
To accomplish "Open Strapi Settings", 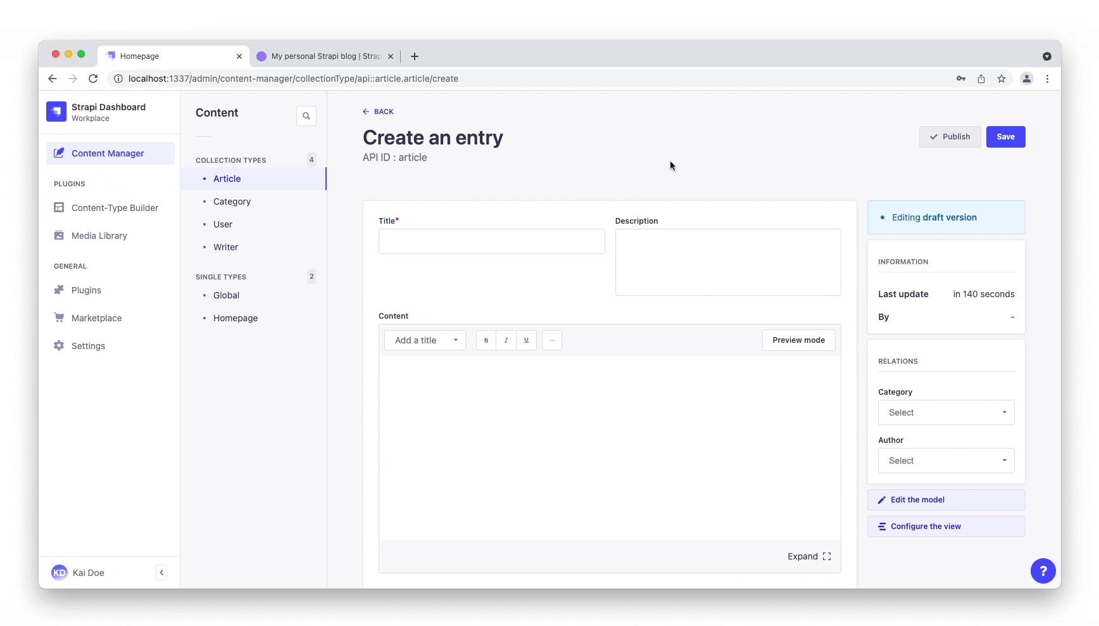I will point(87,346).
